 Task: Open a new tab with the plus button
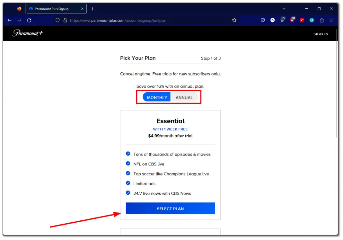[92, 9]
